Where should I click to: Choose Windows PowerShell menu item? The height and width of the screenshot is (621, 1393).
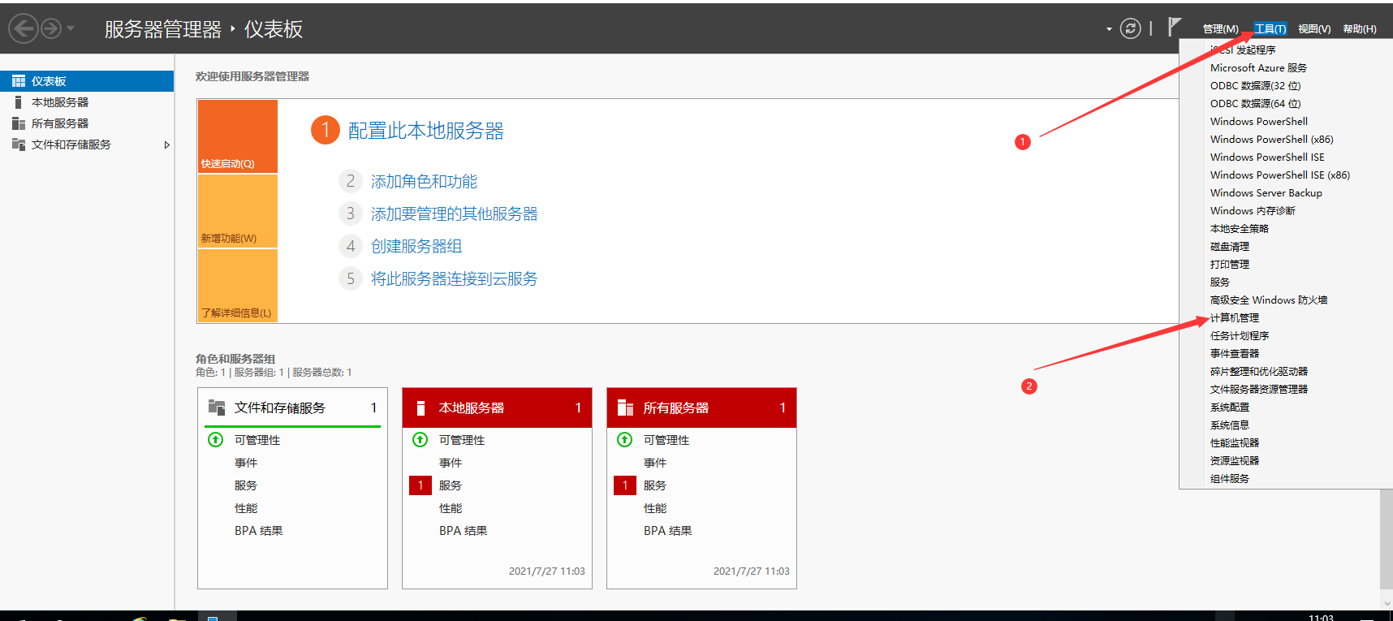pyautogui.click(x=1259, y=122)
